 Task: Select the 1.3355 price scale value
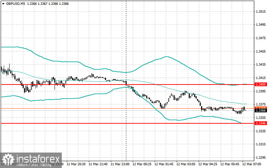click(x=261, y=118)
